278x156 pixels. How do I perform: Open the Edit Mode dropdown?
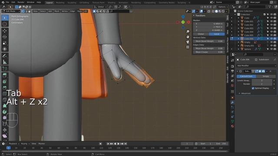click(x=11, y=11)
